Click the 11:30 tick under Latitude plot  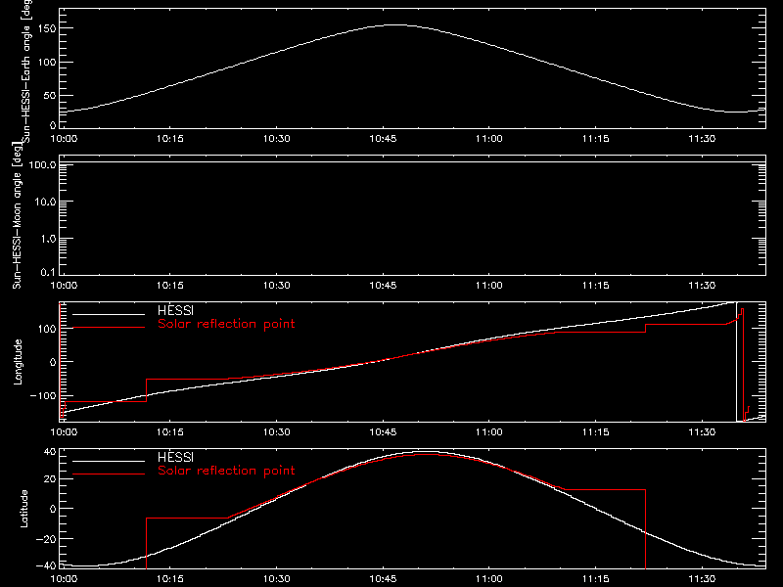702,579
